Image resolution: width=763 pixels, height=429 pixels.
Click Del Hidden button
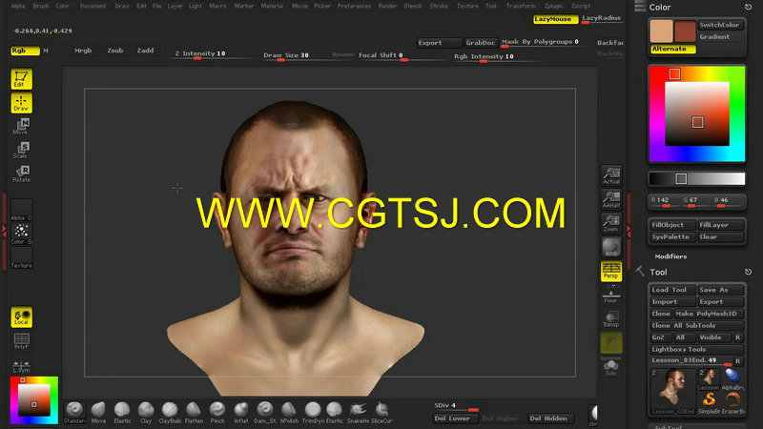click(x=551, y=419)
